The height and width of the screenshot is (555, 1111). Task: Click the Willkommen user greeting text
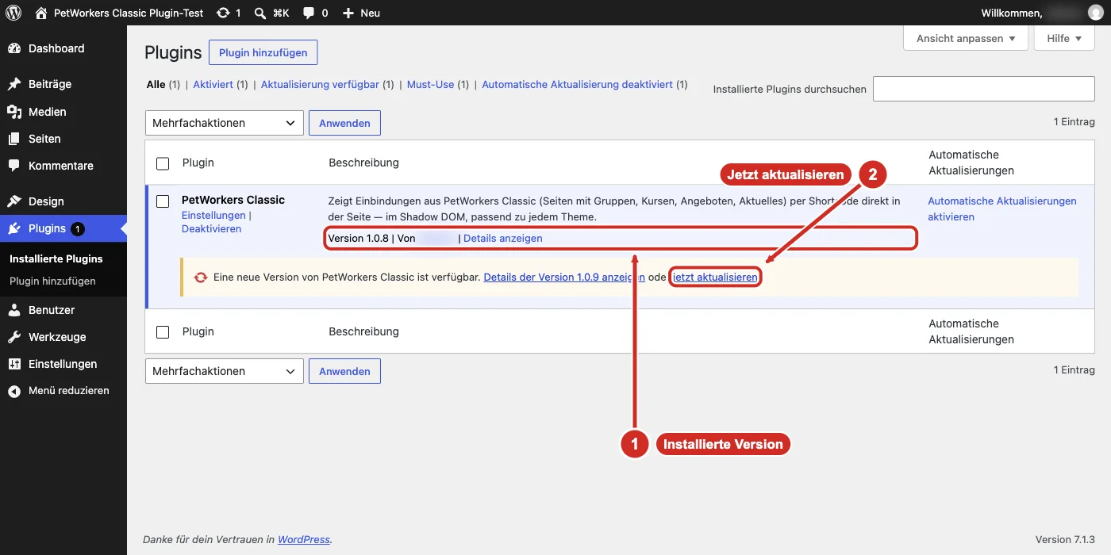(x=1012, y=13)
